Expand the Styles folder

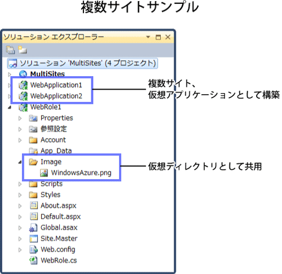pos(20,195)
